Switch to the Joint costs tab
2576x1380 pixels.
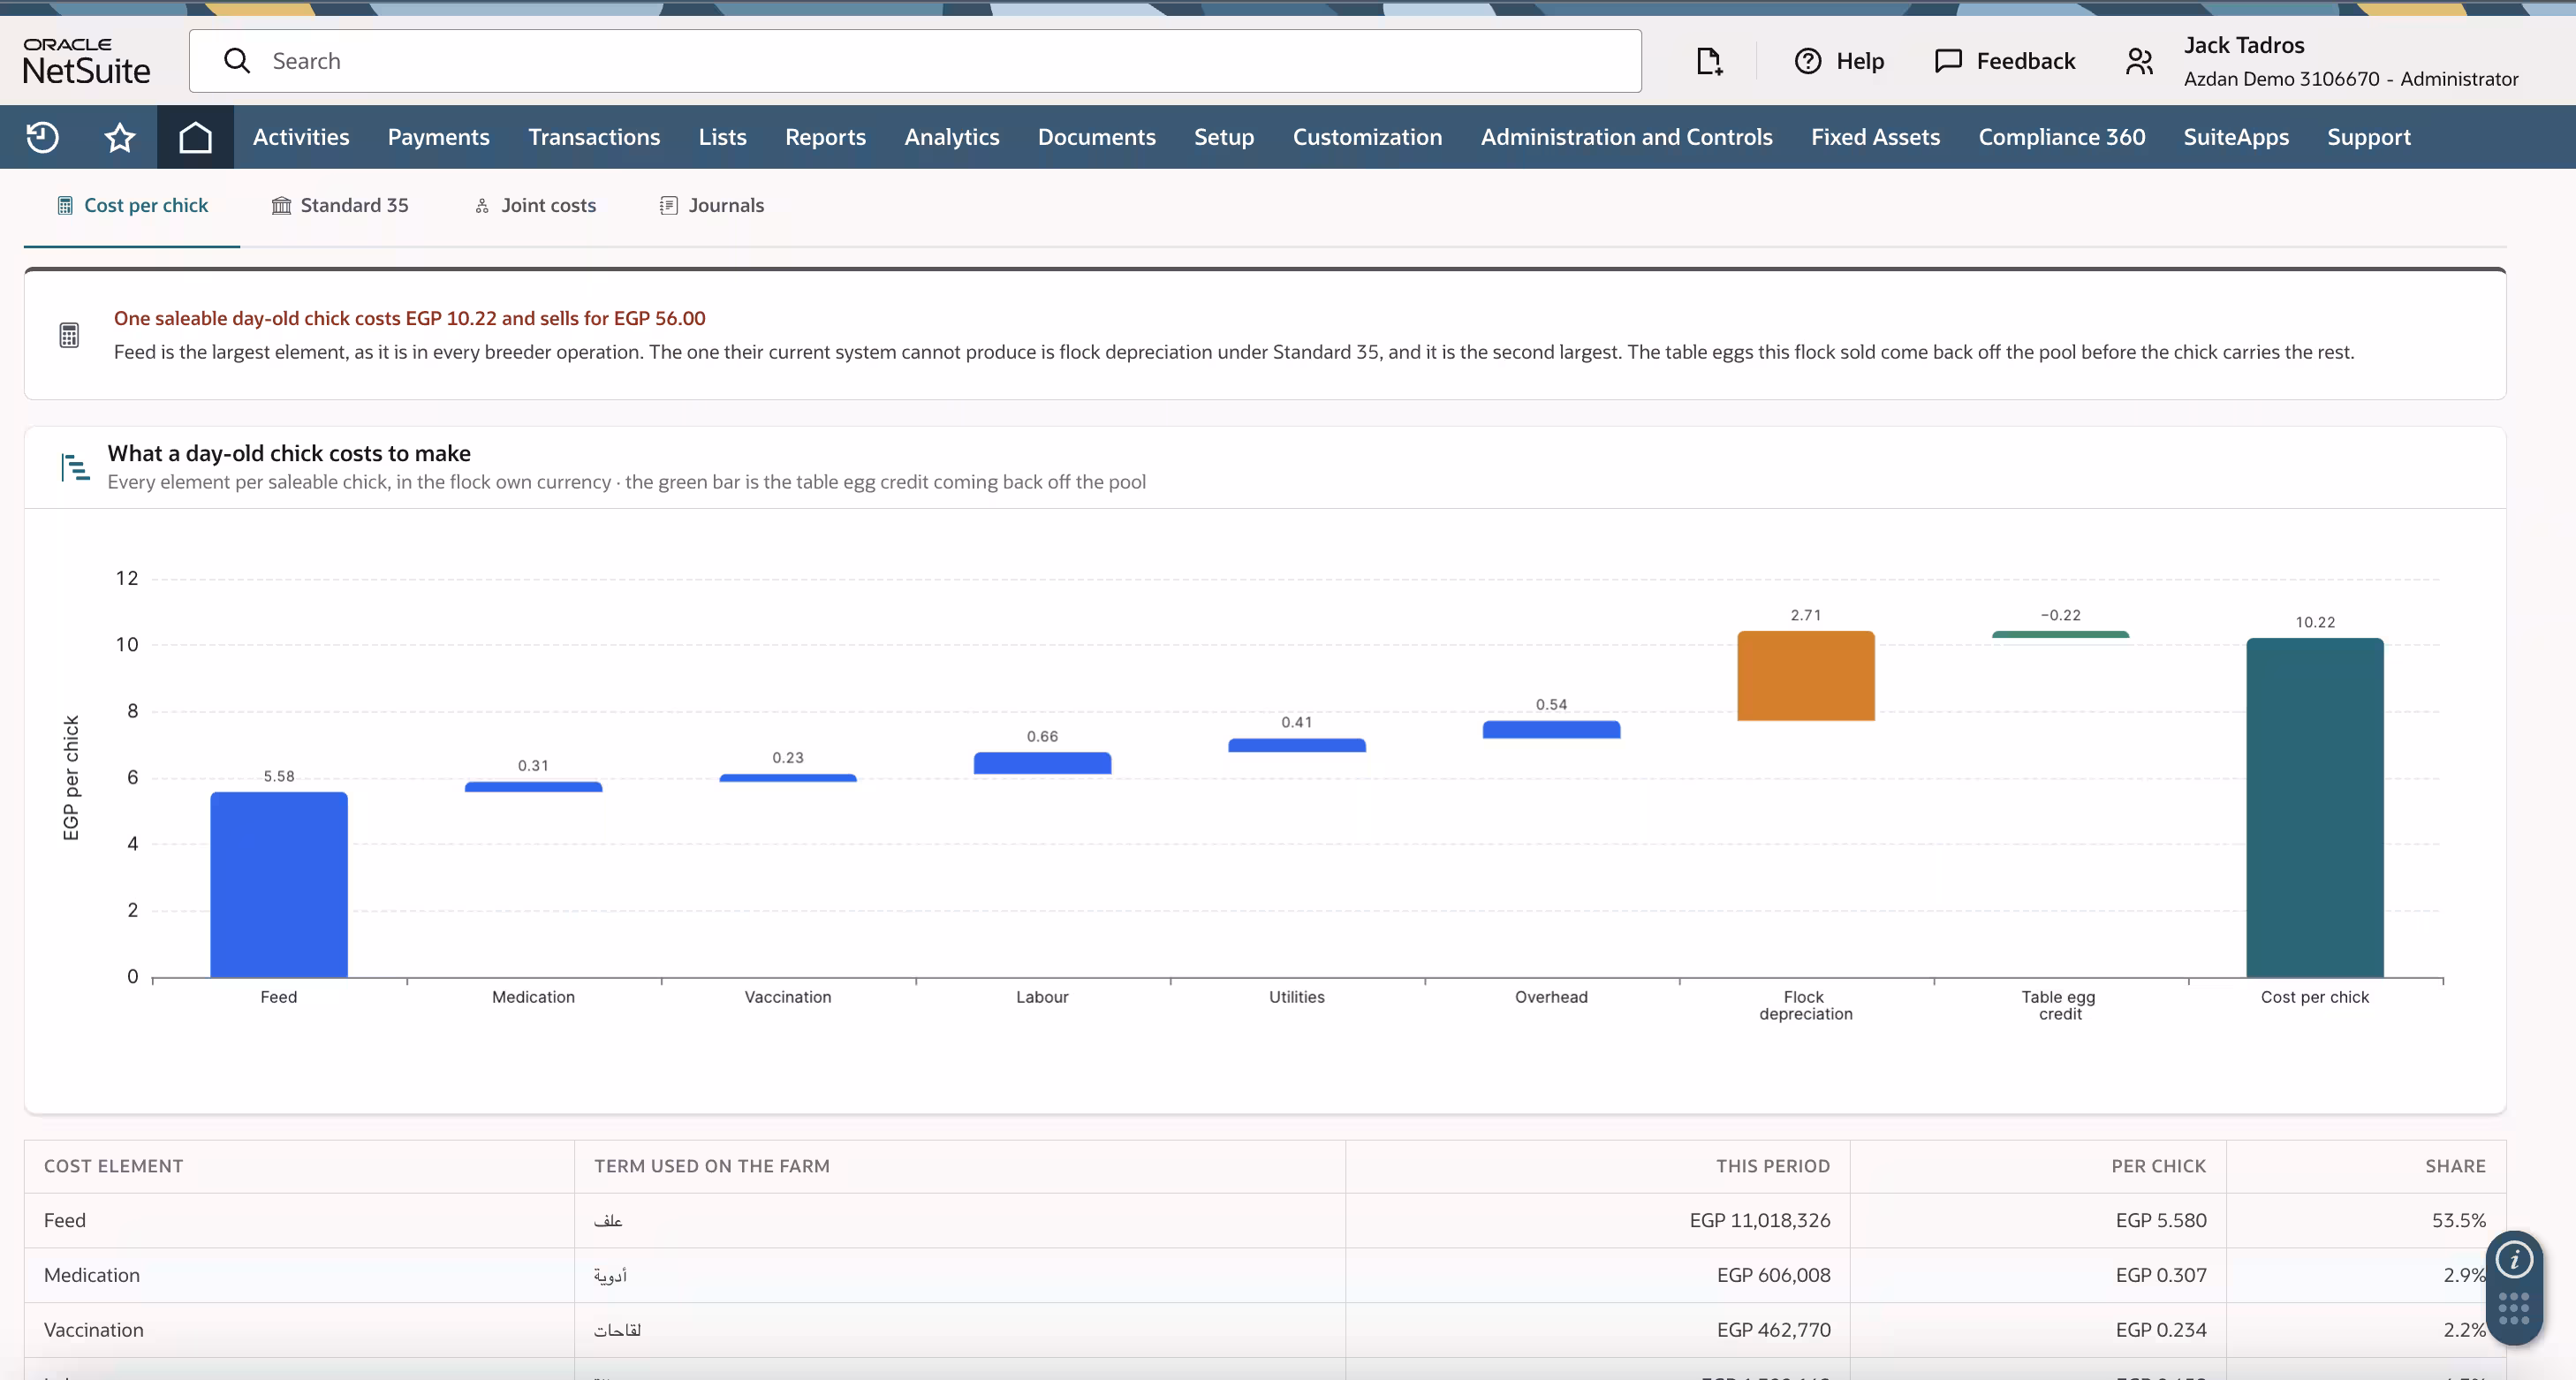click(535, 205)
